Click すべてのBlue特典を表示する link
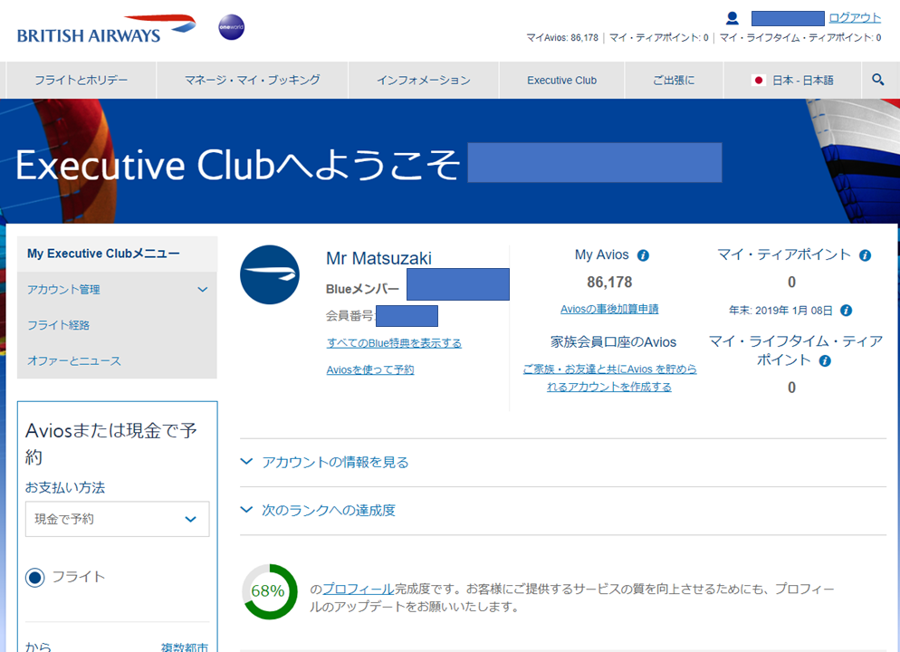This screenshot has width=900, height=652. (x=394, y=343)
